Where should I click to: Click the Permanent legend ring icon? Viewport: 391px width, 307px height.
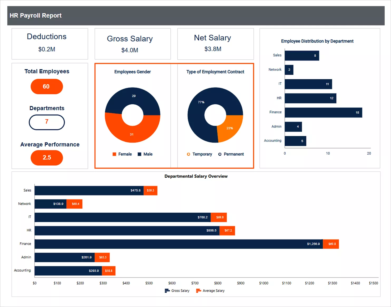pyautogui.click(x=220, y=154)
